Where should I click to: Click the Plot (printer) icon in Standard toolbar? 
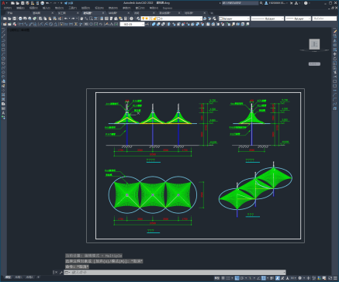pyautogui.click(x=20, y=19)
